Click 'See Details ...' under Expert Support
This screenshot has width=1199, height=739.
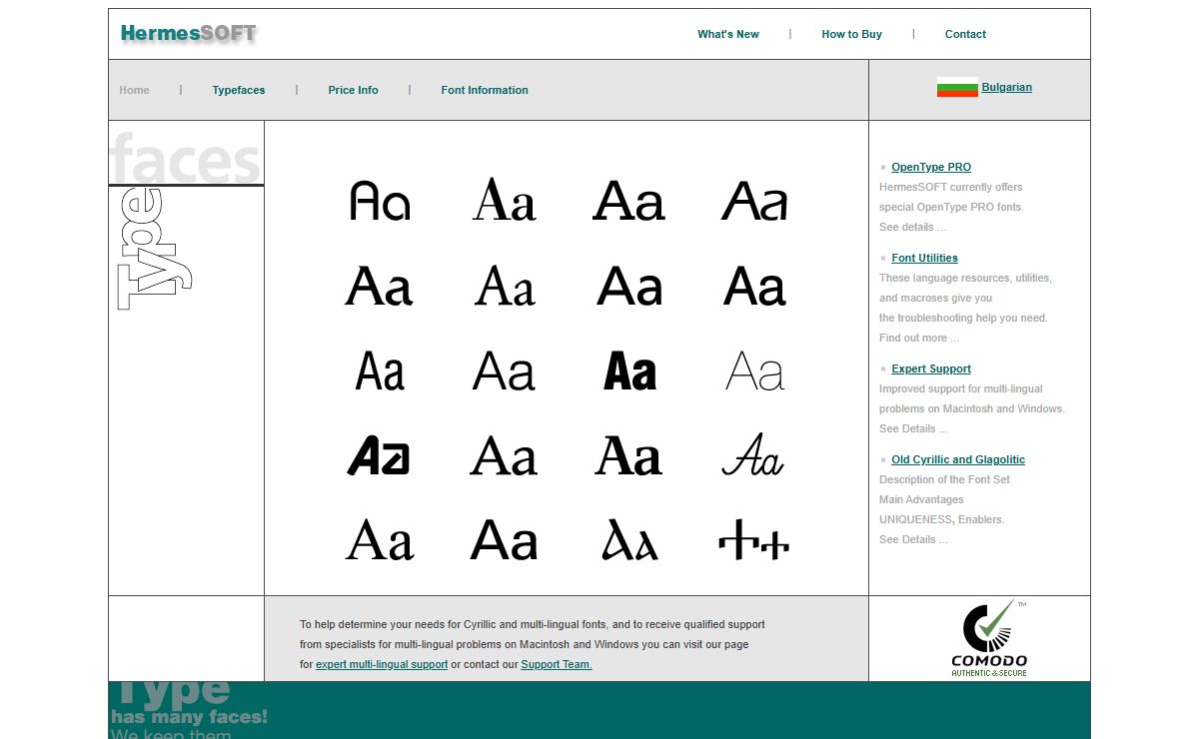click(913, 428)
